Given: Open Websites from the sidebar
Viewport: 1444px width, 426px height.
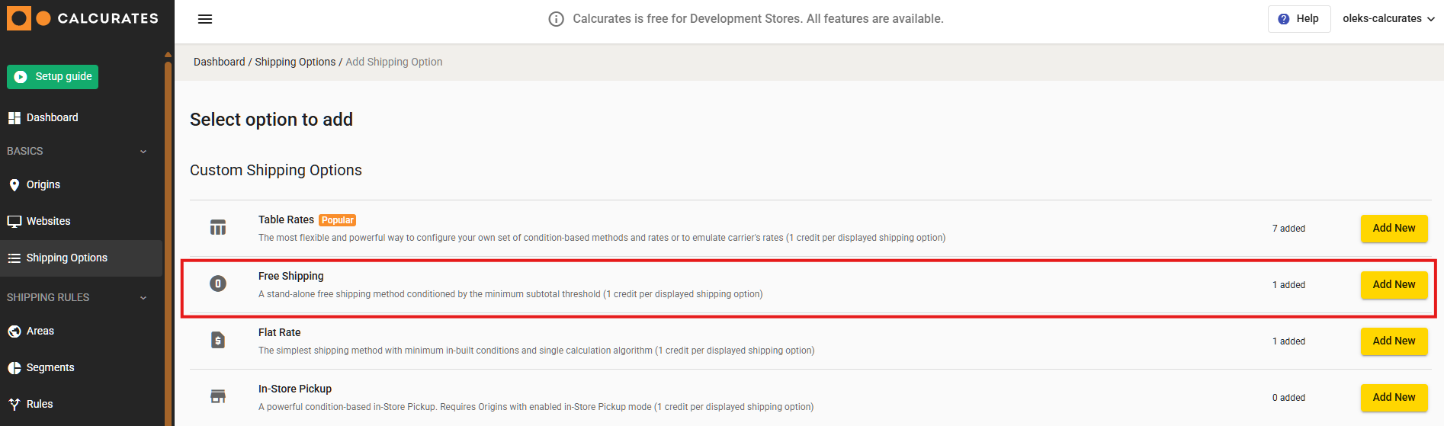Looking at the screenshot, I should point(48,221).
